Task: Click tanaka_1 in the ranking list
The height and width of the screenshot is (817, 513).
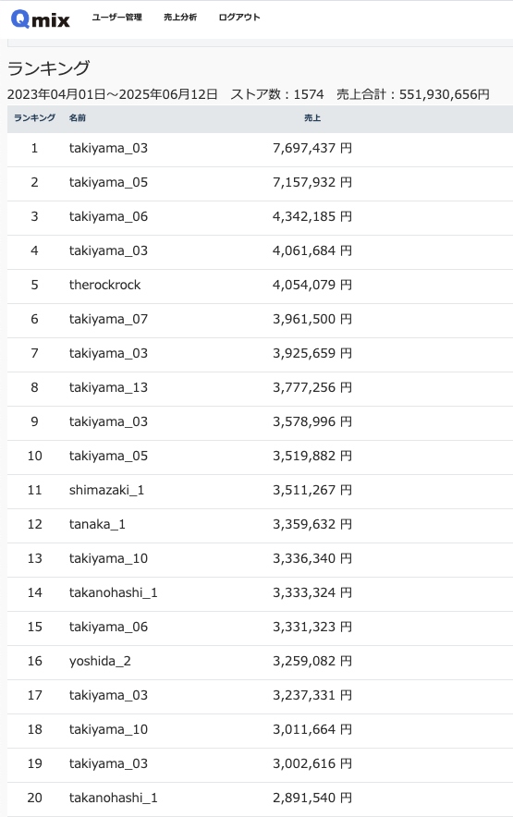Action: (x=97, y=524)
